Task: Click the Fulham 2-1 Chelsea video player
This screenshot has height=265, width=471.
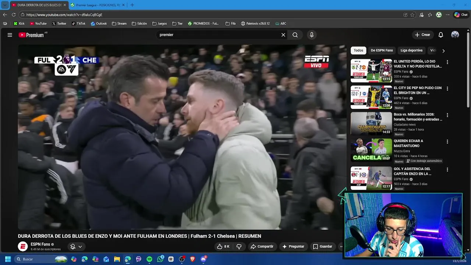Action: 182,137
